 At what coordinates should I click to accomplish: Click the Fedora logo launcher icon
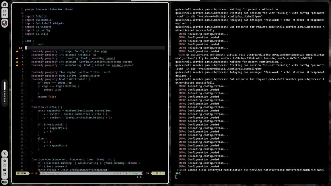pos(5,5)
